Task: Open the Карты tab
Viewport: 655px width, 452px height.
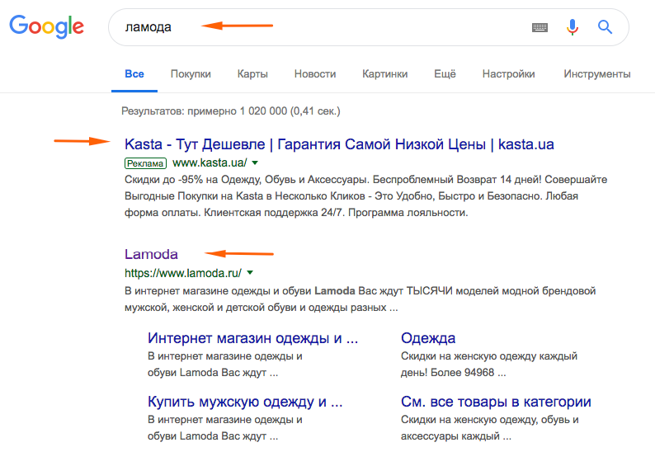Action: click(252, 74)
